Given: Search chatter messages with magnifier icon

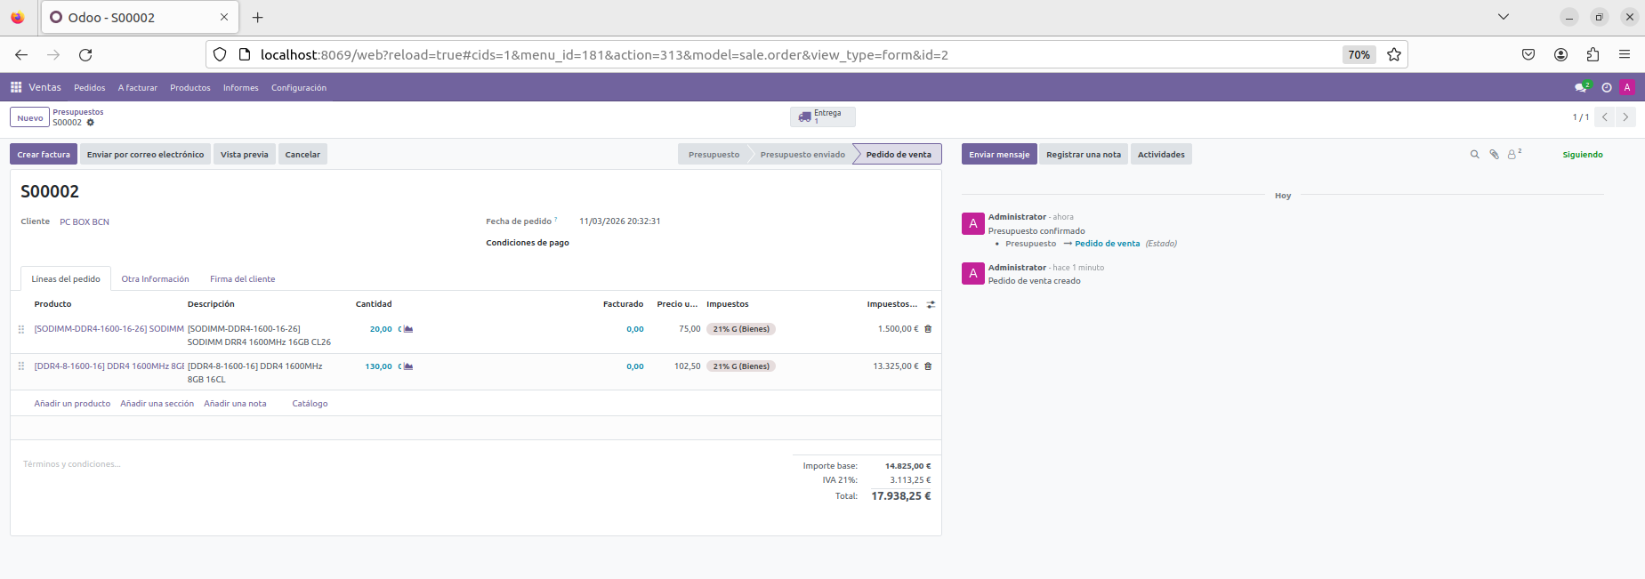Looking at the screenshot, I should coord(1474,155).
